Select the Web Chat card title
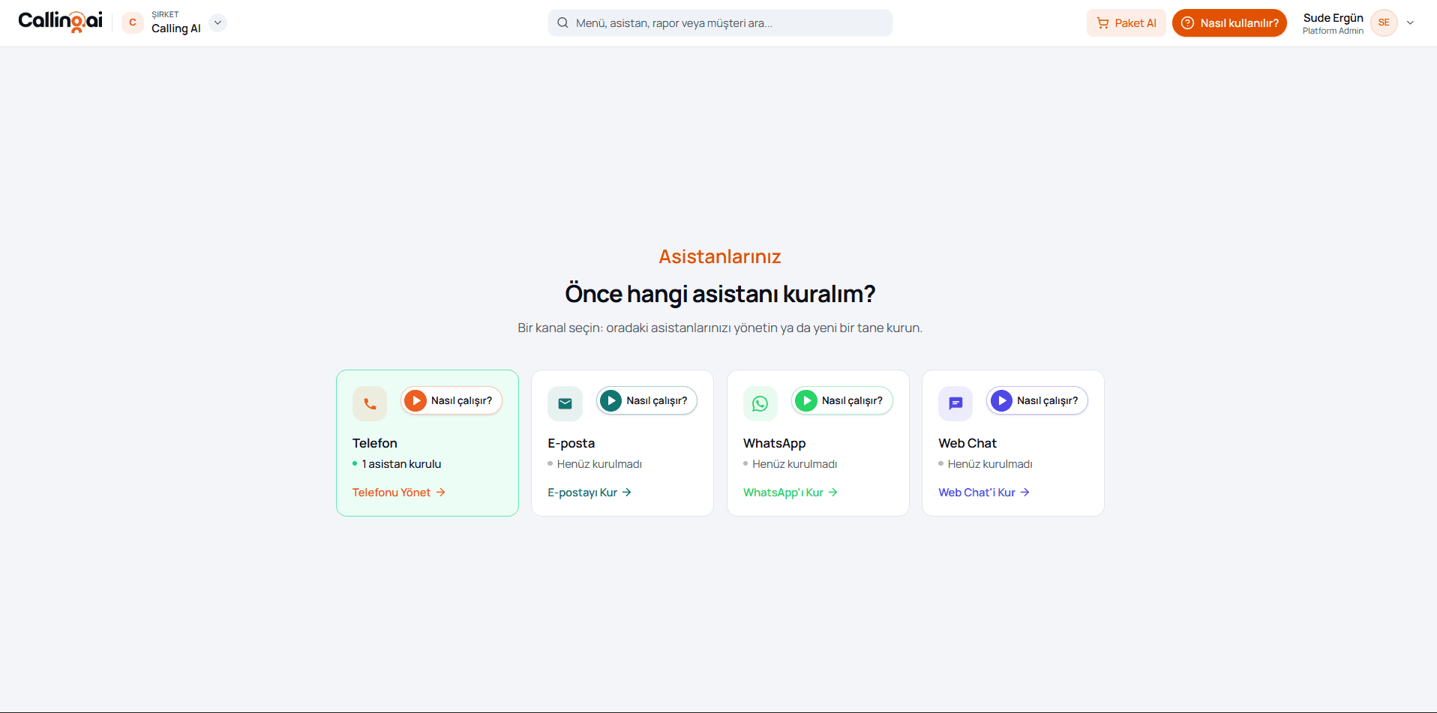 [967, 443]
